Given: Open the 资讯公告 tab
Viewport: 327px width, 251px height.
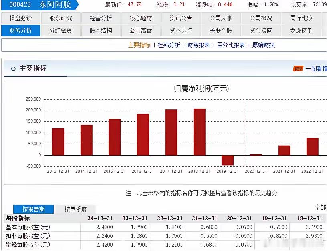Looking at the screenshot, I should click(x=181, y=18).
